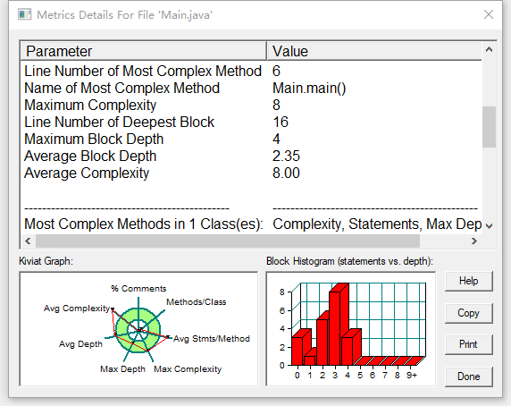This screenshot has width=511, height=406.
Task: Select the Value column header
Action: tap(374, 51)
